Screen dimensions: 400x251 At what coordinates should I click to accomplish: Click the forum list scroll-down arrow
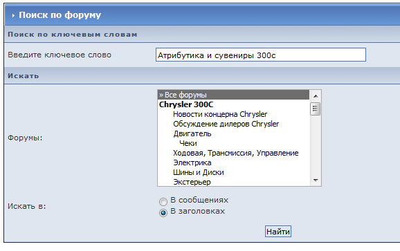tap(316, 180)
